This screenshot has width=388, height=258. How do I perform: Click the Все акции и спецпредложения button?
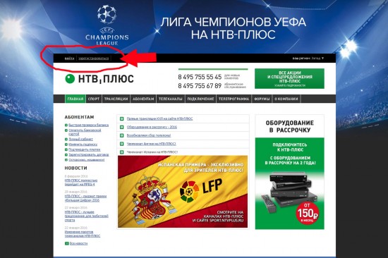tap(289, 79)
